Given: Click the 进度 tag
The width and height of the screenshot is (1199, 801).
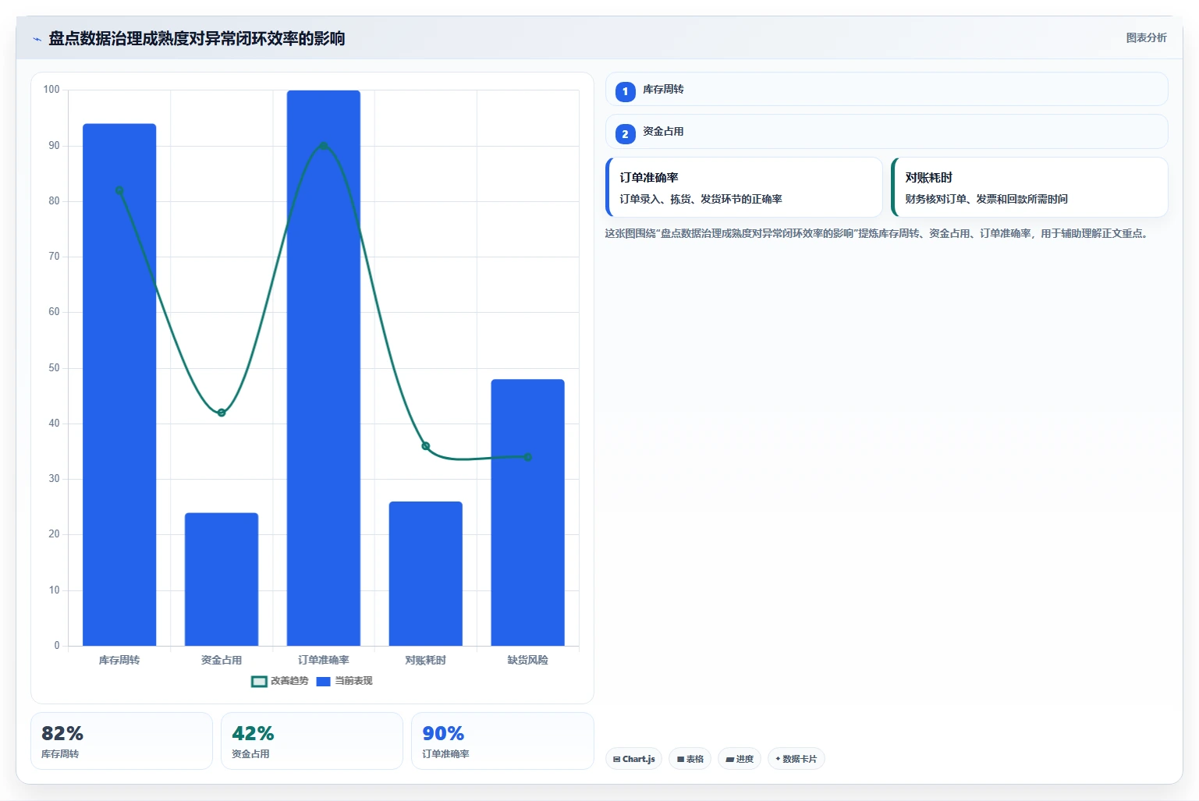Looking at the screenshot, I should (x=739, y=759).
